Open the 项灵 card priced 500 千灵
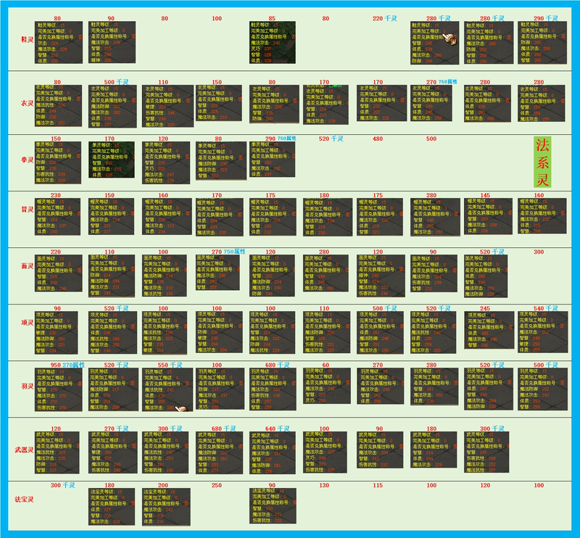This screenshot has height=538, width=580. pyautogui.click(x=381, y=333)
